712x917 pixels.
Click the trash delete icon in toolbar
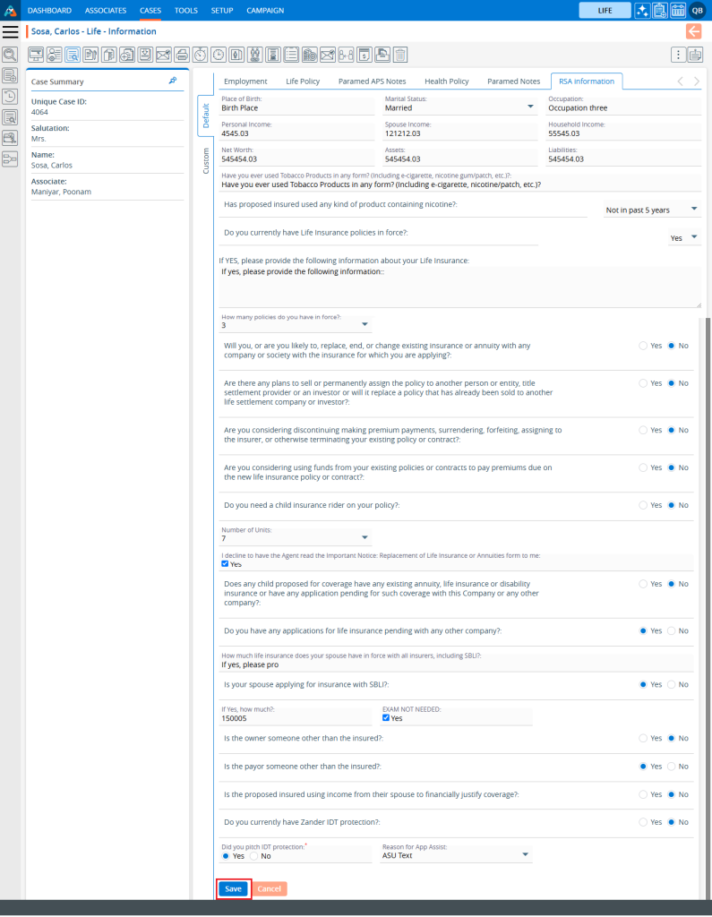click(x=400, y=55)
